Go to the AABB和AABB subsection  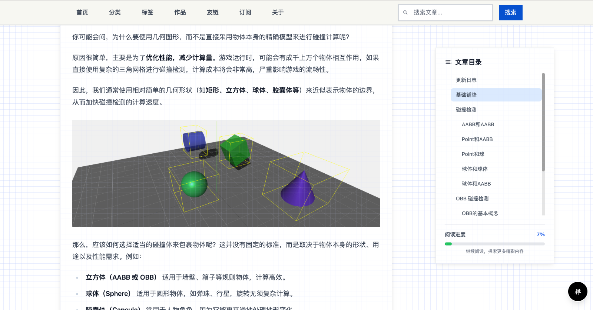point(478,124)
